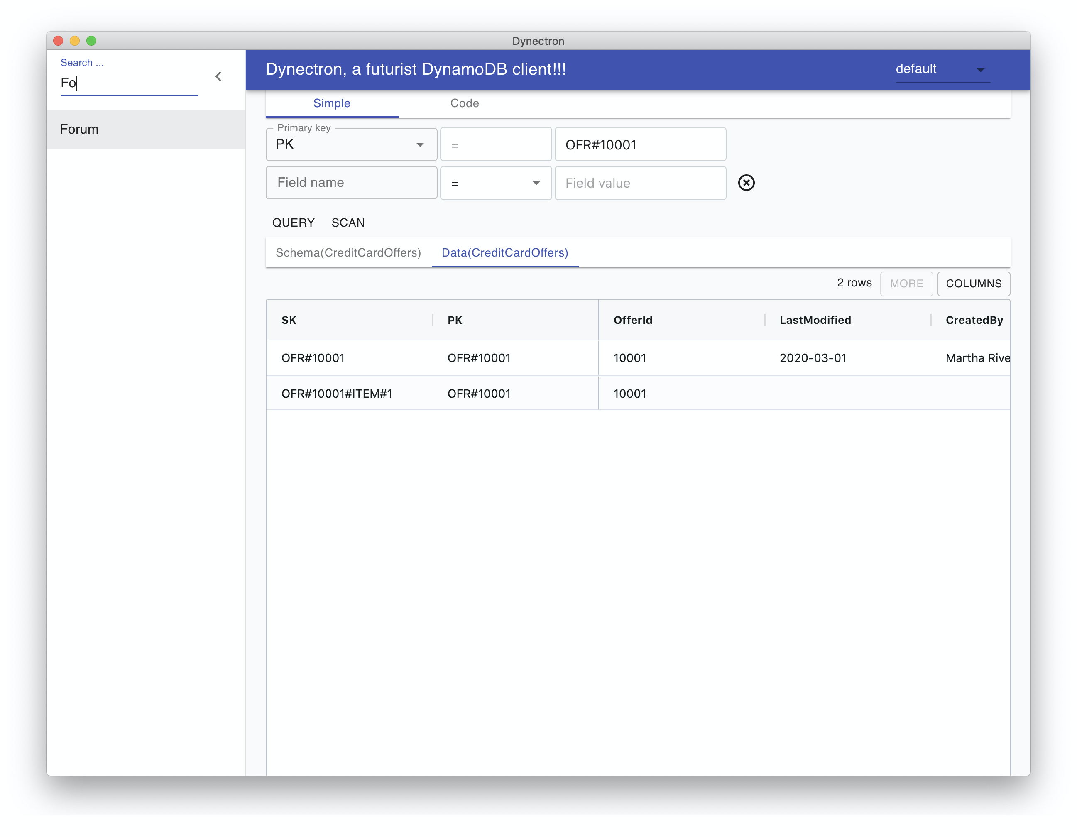The image size is (1077, 837).
Task: Collapse sidebar with the left chevron icon
Action: tap(218, 76)
